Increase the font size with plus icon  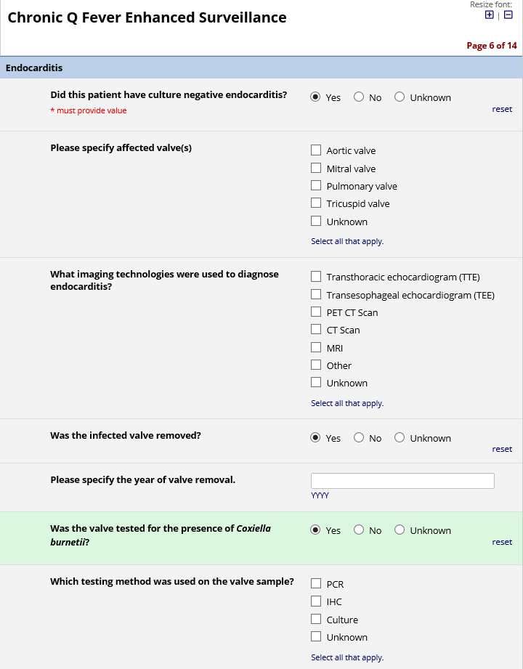click(x=489, y=15)
